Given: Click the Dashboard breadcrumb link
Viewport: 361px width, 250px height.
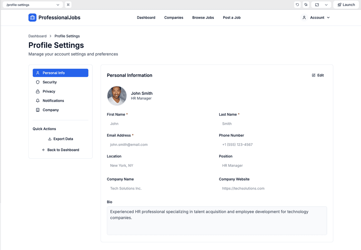Looking at the screenshot, I should pos(37,36).
